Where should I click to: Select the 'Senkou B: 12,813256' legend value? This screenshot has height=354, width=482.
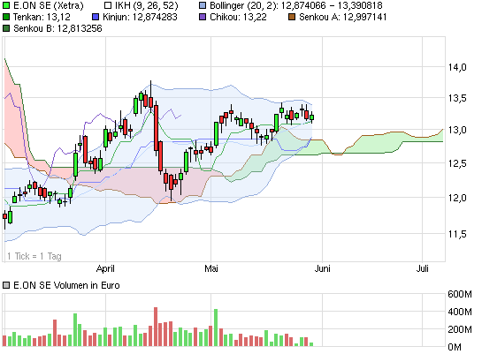(57, 28)
